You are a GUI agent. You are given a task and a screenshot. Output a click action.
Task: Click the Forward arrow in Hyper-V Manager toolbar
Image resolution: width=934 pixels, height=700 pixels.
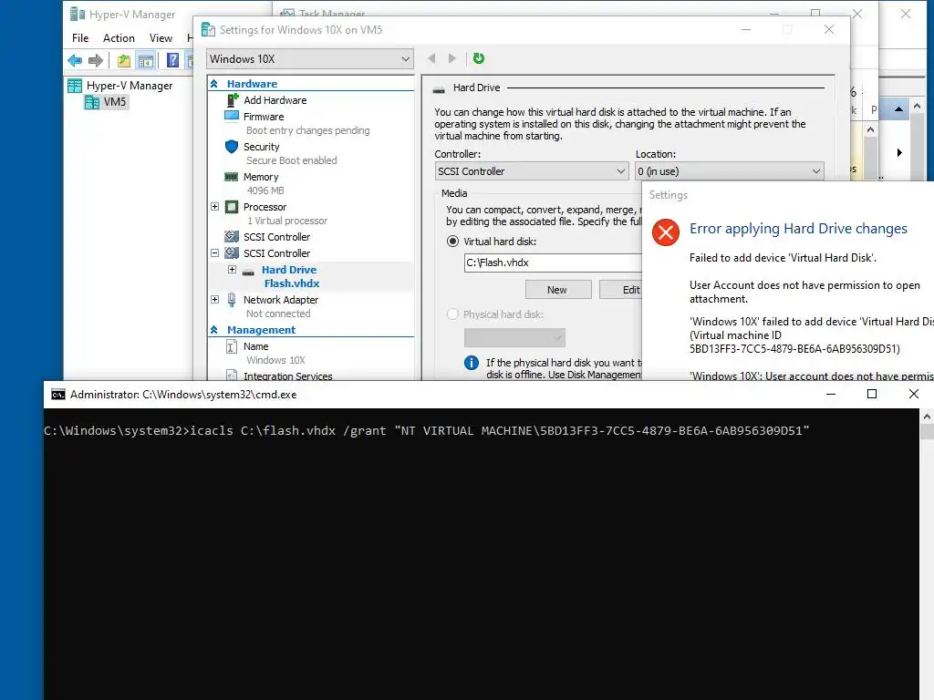[x=95, y=60]
